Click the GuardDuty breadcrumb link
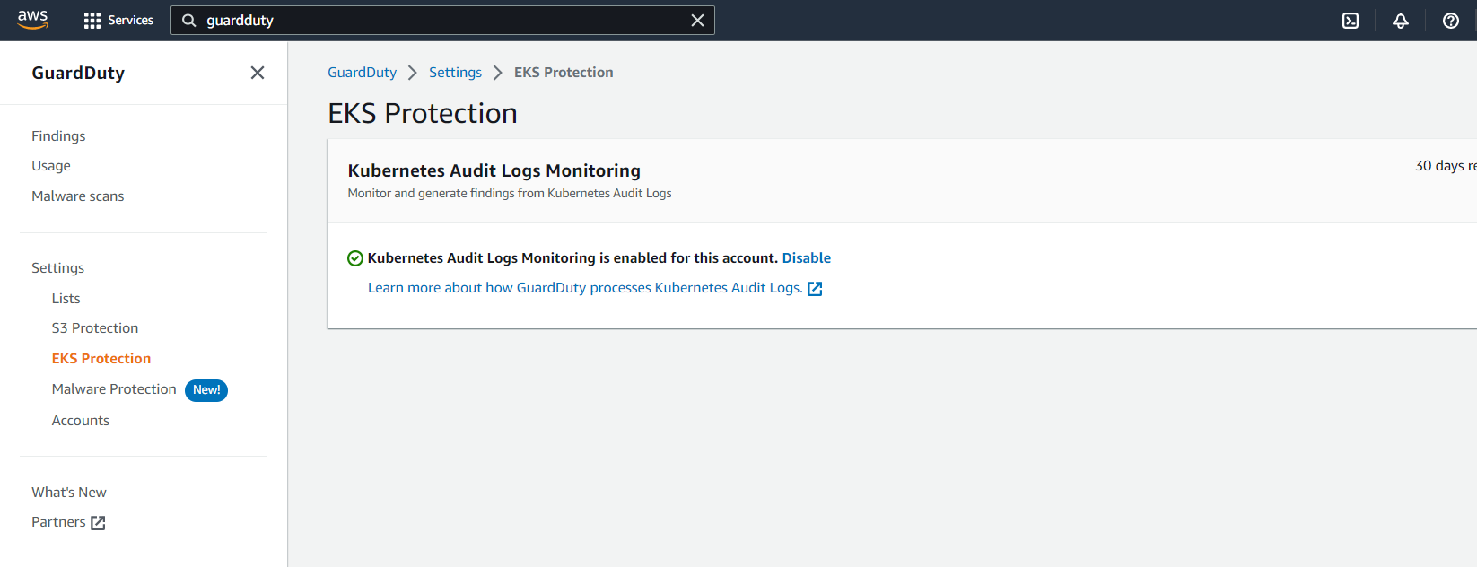Viewport: 1477px width, 567px height. 362,73
